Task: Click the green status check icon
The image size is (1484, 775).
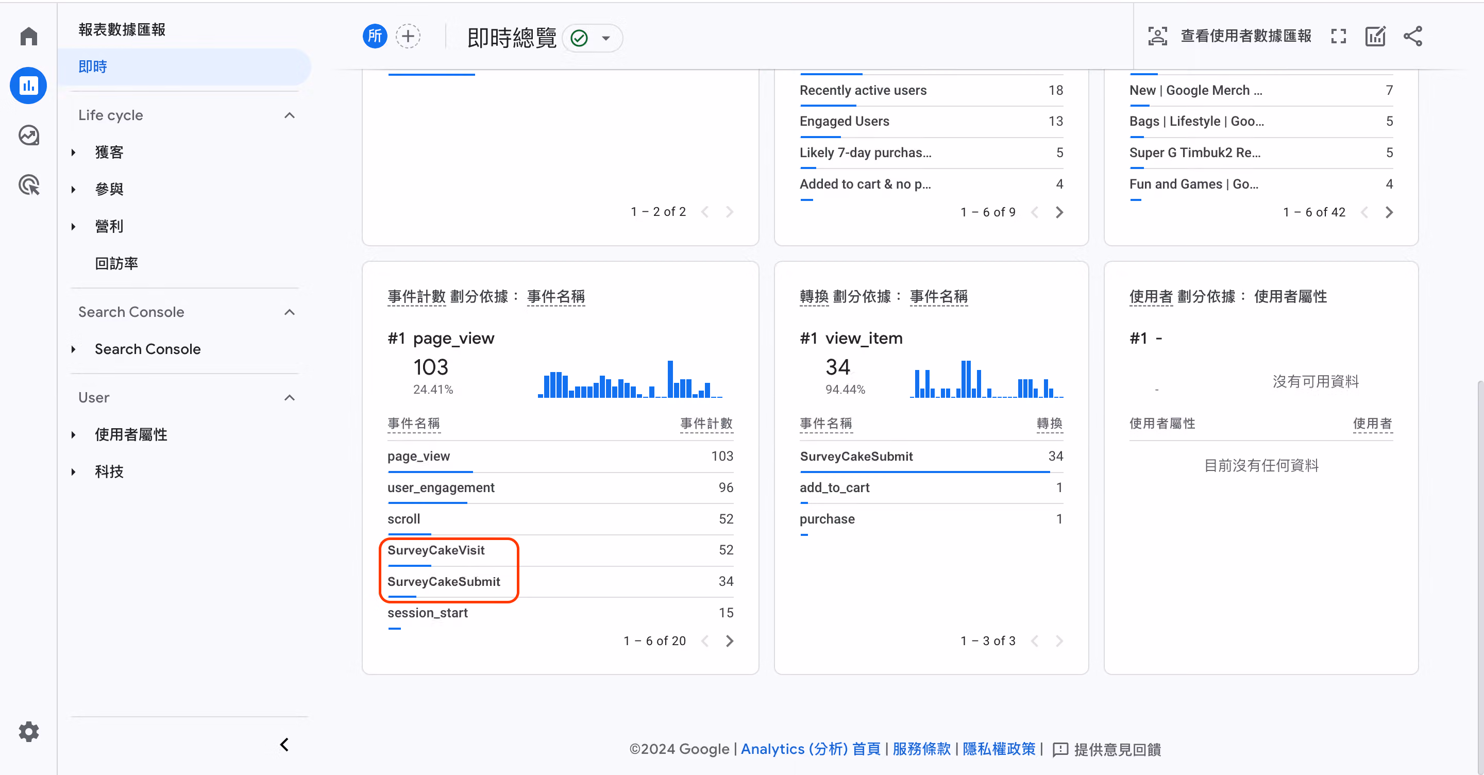Action: click(x=578, y=38)
